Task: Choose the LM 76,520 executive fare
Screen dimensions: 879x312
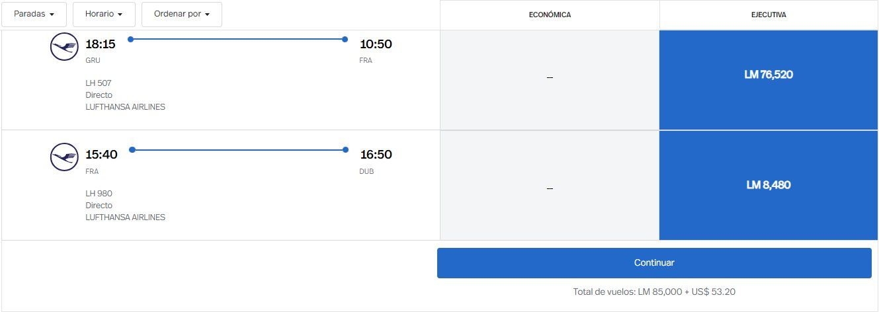Action: click(769, 75)
